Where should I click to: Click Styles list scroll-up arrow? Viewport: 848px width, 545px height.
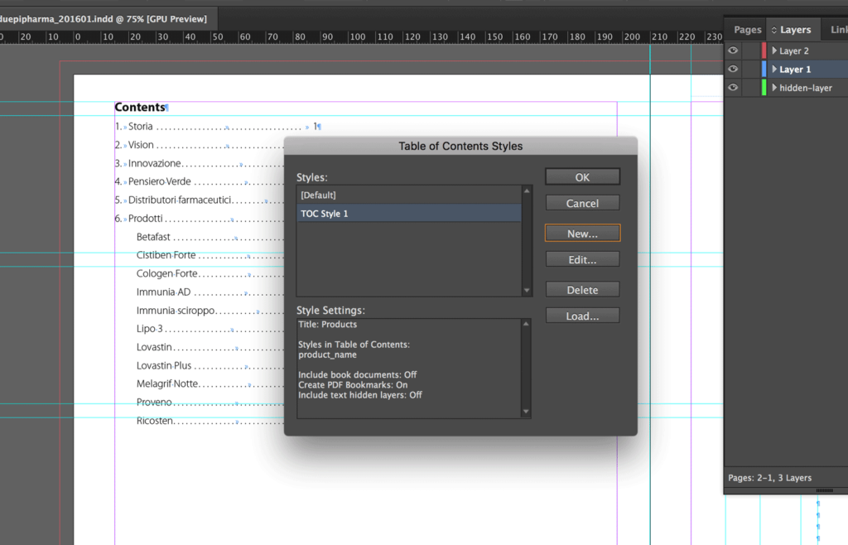[527, 191]
